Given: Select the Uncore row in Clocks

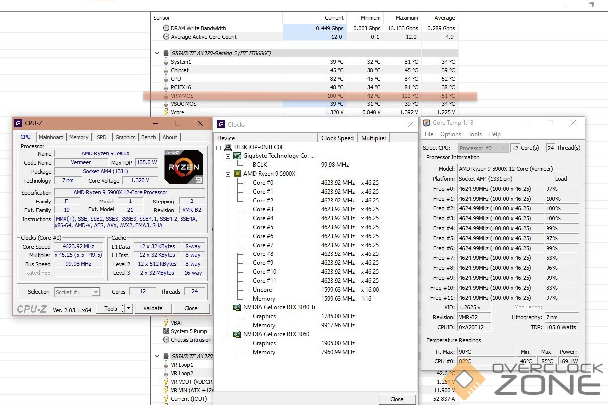Looking at the screenshot, I should point(316,290).
